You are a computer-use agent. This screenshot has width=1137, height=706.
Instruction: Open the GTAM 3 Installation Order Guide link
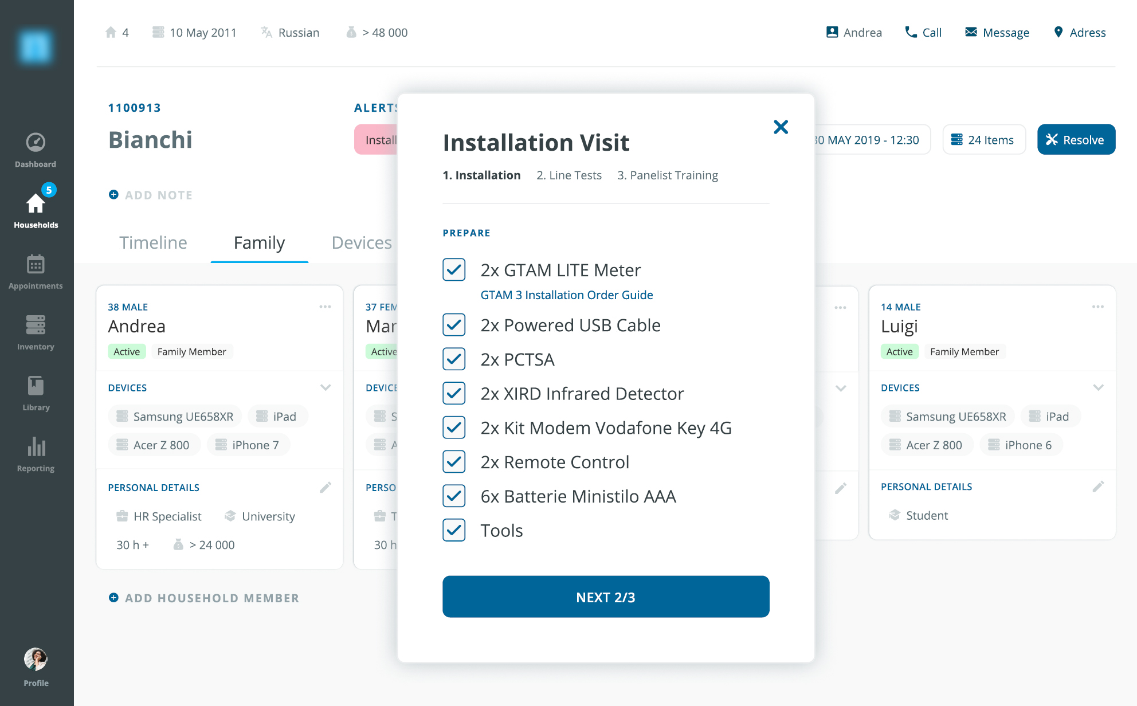(x=567, y=295)
